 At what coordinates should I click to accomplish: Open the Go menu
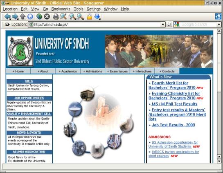[45, 9]
